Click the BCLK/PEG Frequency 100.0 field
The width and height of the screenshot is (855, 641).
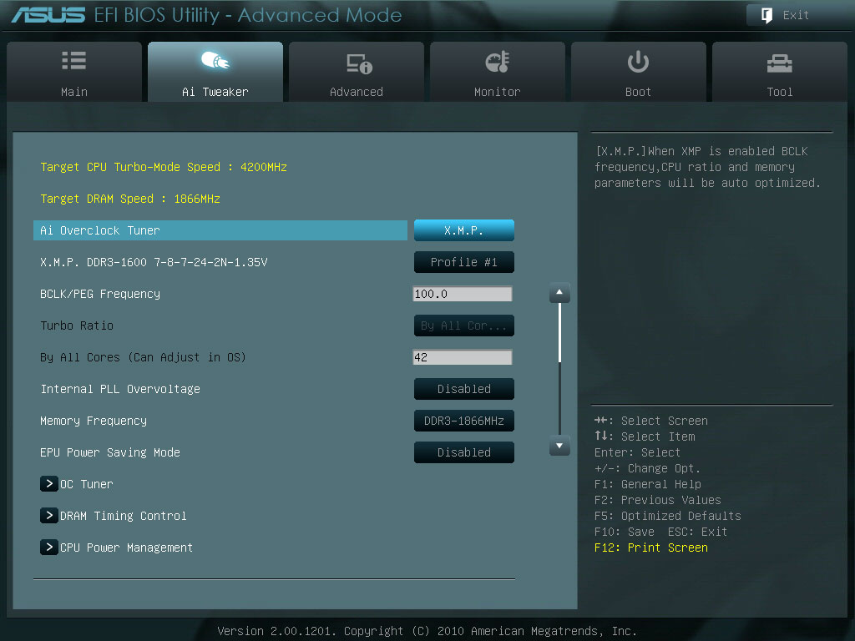click(x=463, y=294)
